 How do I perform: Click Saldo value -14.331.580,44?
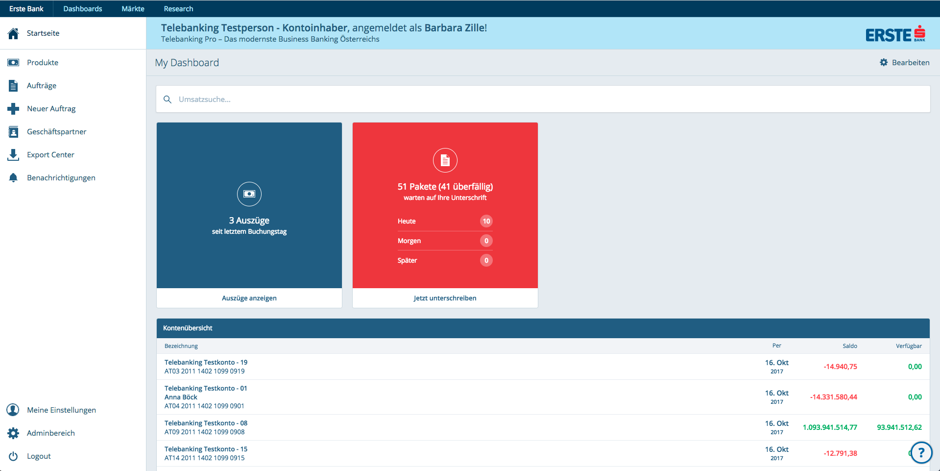click(x=833, y=397)
